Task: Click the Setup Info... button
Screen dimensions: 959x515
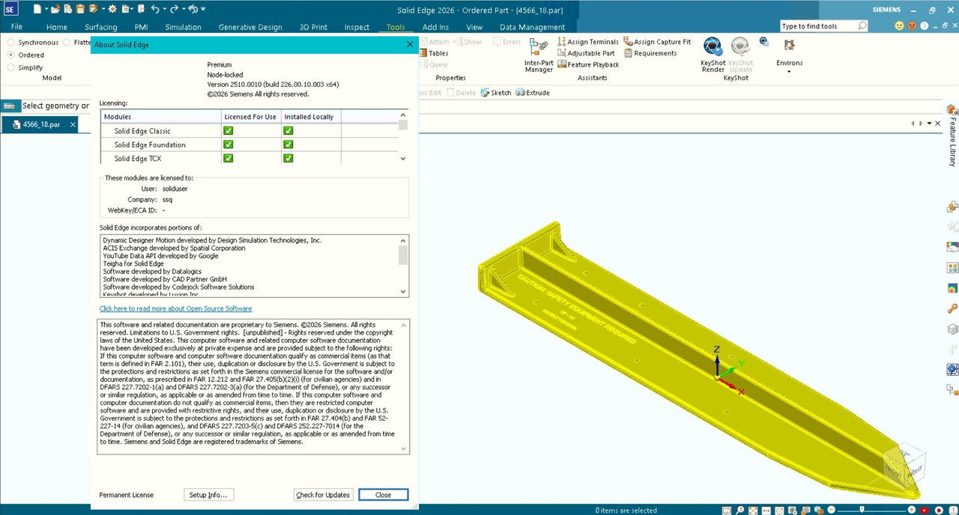Action: pyautogui.click(x=208, y=495)
